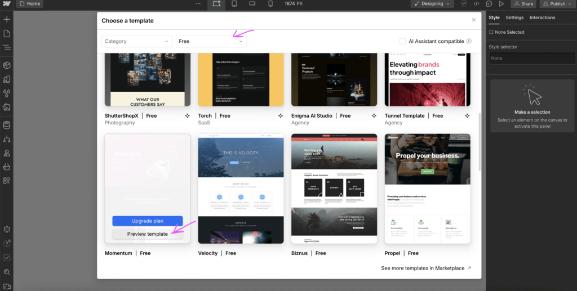This screenshot has height=291, width=577.
Task: Select the Propel template thumbnail
Action: click(428, 189)
